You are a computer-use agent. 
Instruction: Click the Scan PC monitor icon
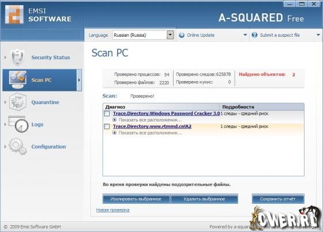[x=18, y=80]
